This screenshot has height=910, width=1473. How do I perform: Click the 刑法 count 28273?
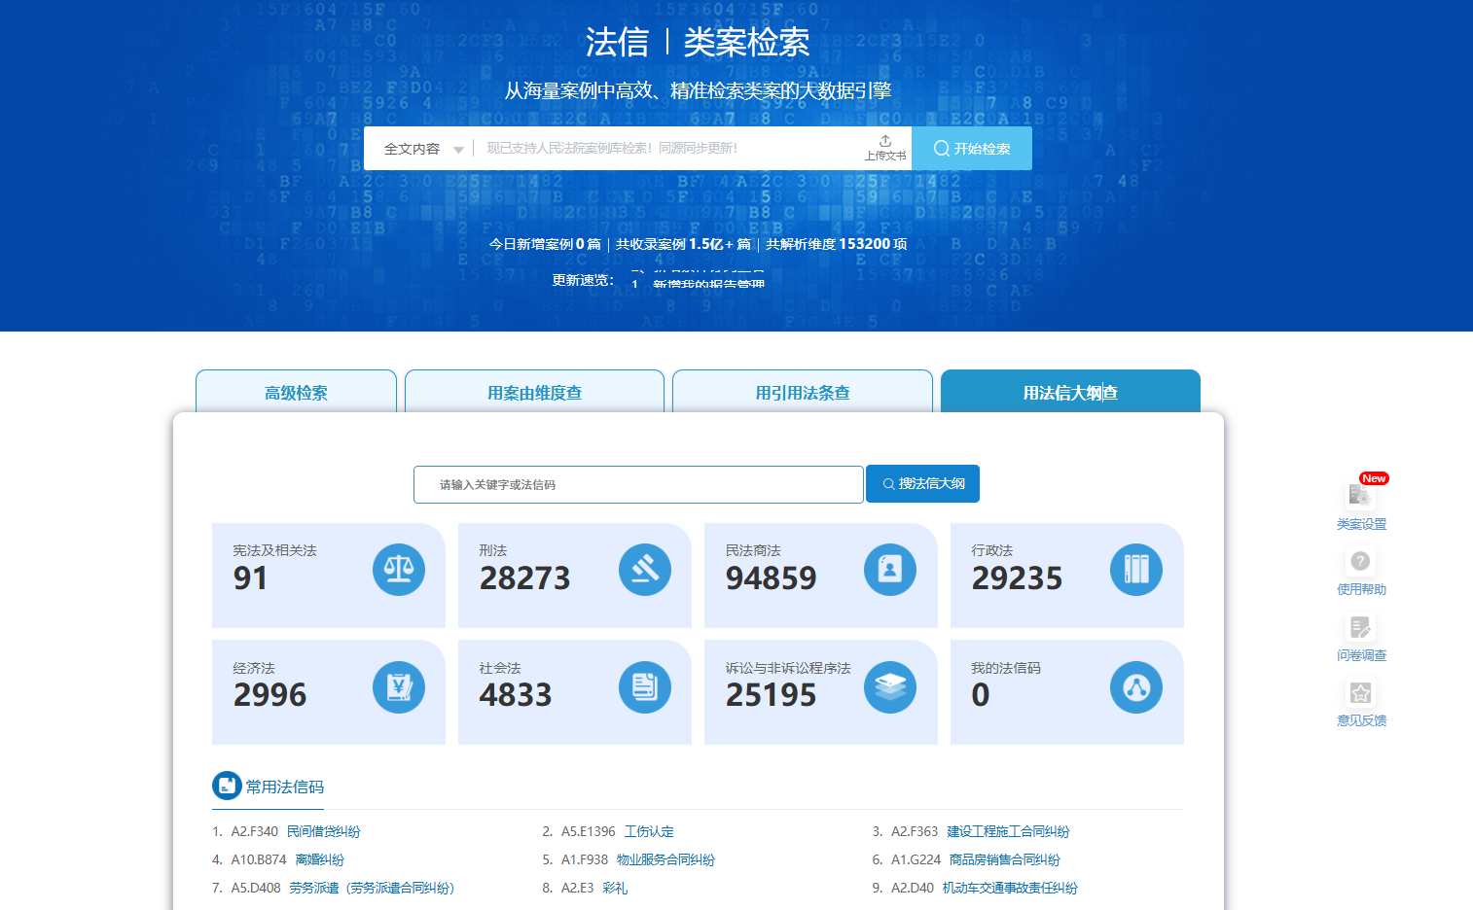[524, 578]
